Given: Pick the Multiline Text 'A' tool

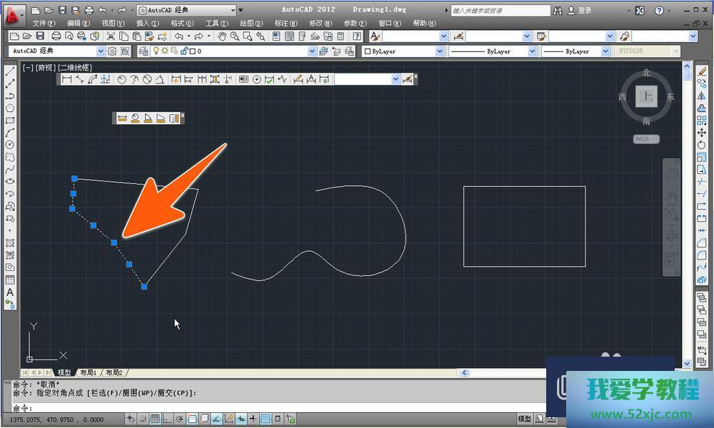Looking at the screenshot, I should point(10,292).
